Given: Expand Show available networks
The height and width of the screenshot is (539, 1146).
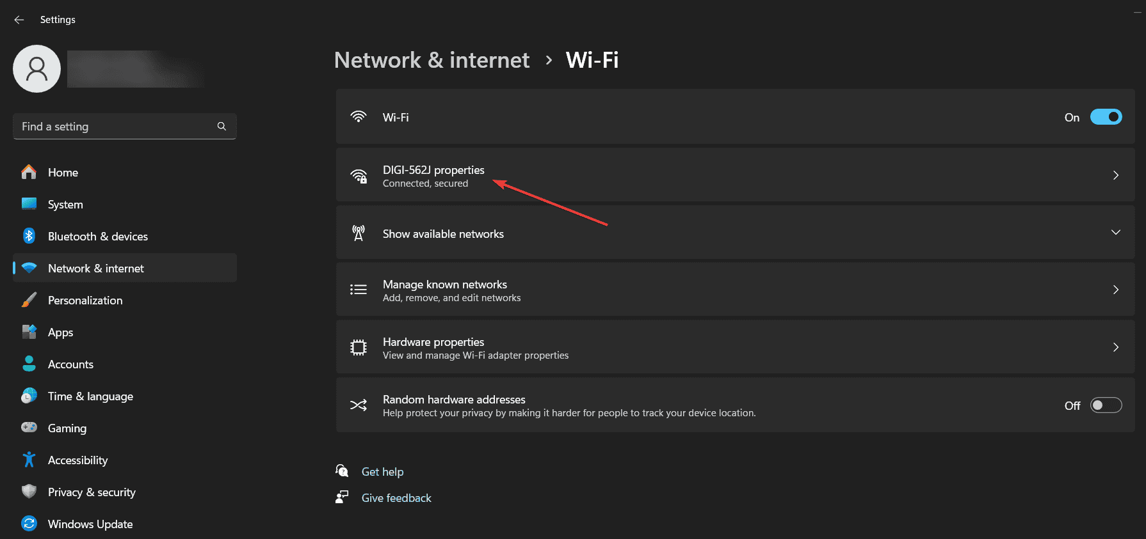Looking at the screenshot, I should (1116, 232).
